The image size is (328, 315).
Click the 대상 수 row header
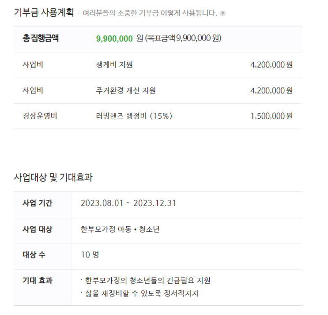(x=34, y=255)
